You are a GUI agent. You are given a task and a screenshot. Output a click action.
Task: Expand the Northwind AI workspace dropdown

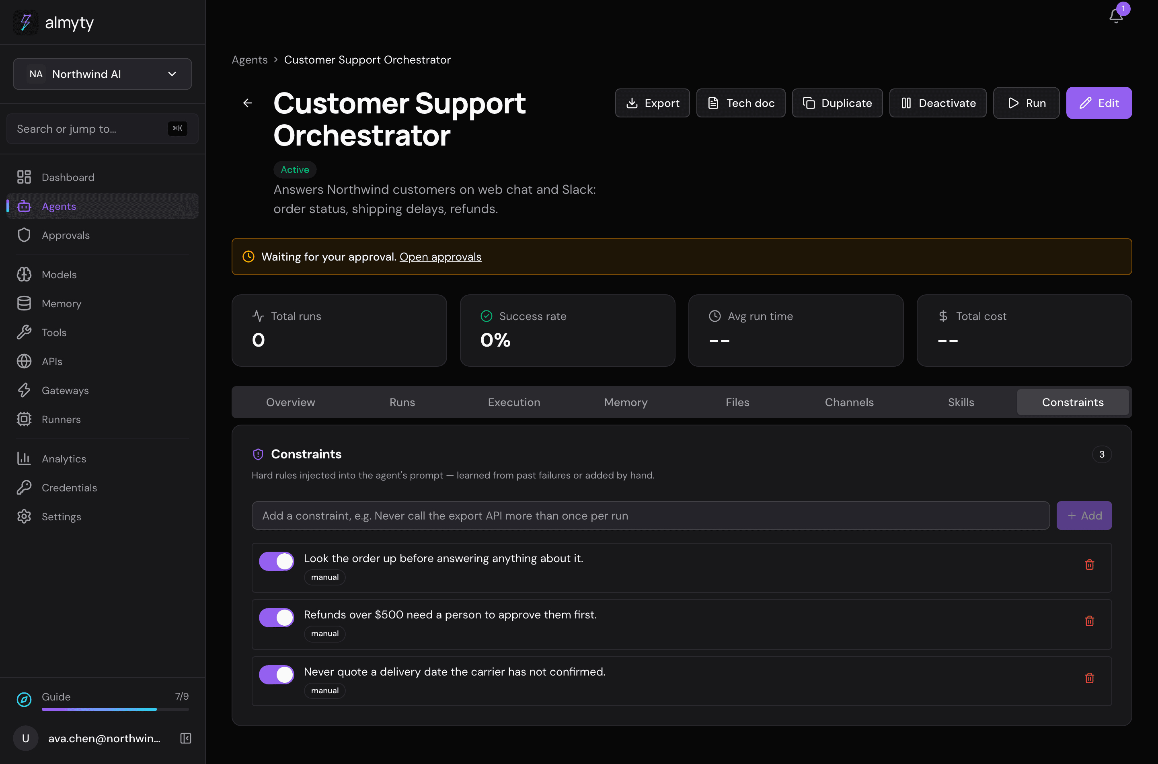point(102,74)
